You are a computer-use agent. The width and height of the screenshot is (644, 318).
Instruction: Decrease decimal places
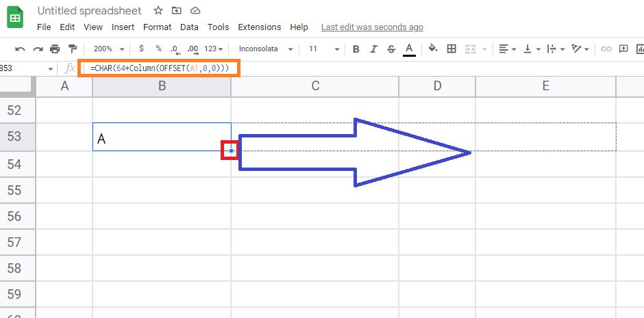coord(175,49)
